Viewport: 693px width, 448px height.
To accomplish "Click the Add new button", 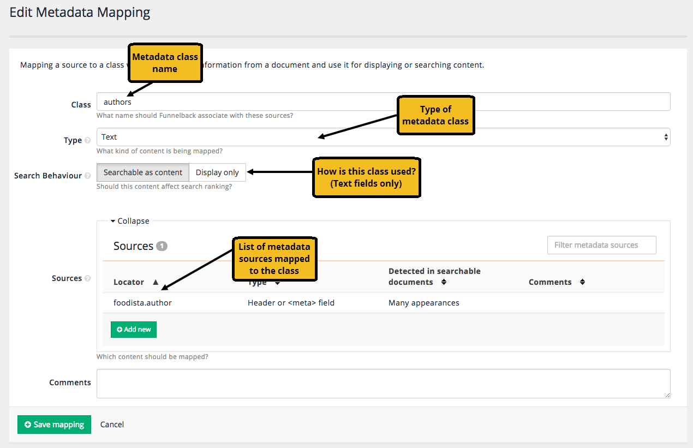I will pos(133,330).
